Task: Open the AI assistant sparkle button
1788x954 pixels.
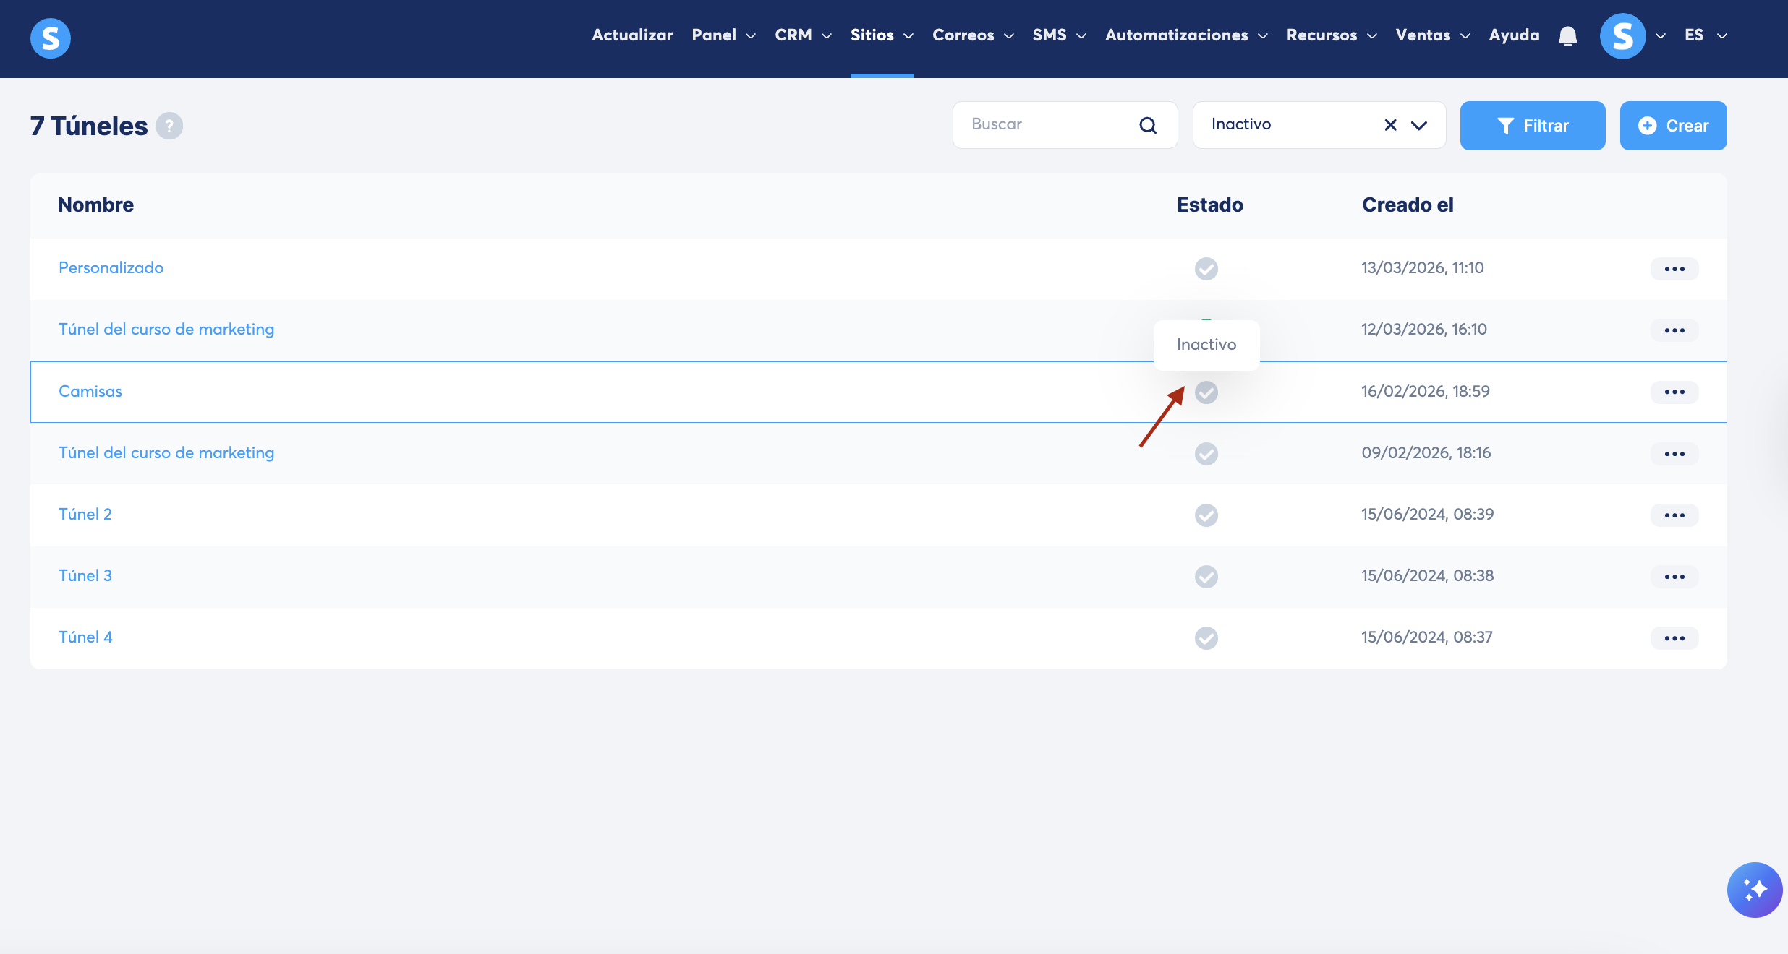Action: (1754, 889)
